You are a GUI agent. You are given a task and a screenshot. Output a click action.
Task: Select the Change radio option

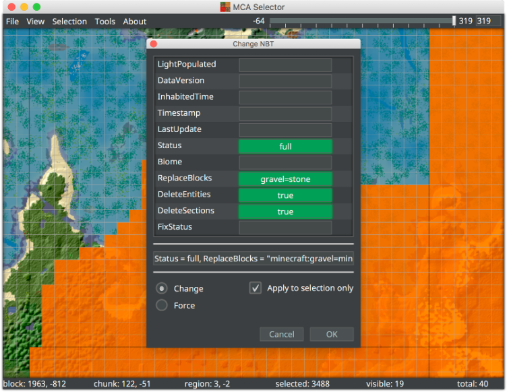[x=162, y=288]
